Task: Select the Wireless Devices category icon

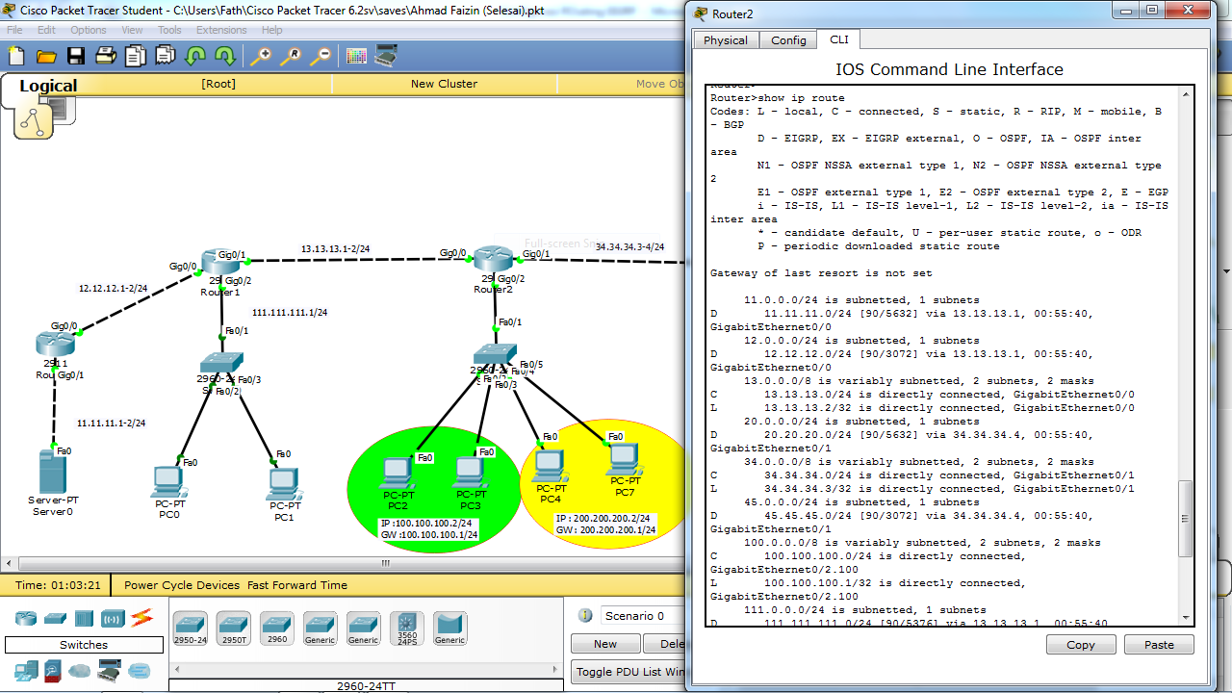Action: coord(113,618)
